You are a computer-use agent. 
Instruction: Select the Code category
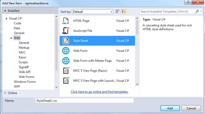click(18, 23)
